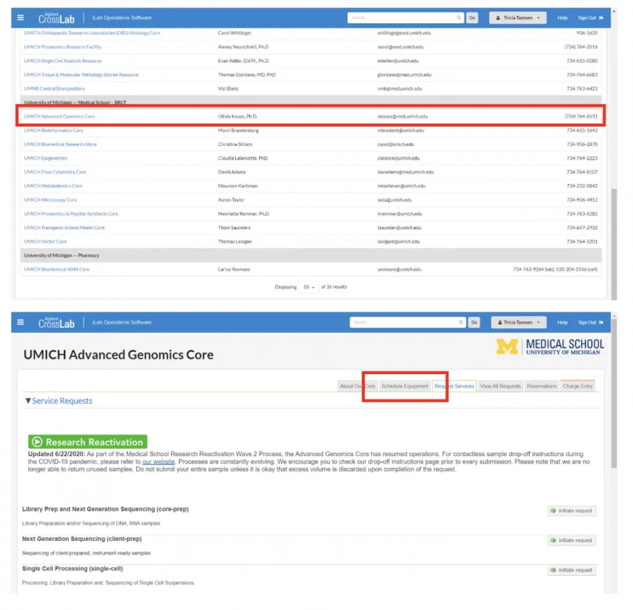This screenshot has height=610, width=633.
Task: Sign Out from the core list page
Action: point(590,18)
